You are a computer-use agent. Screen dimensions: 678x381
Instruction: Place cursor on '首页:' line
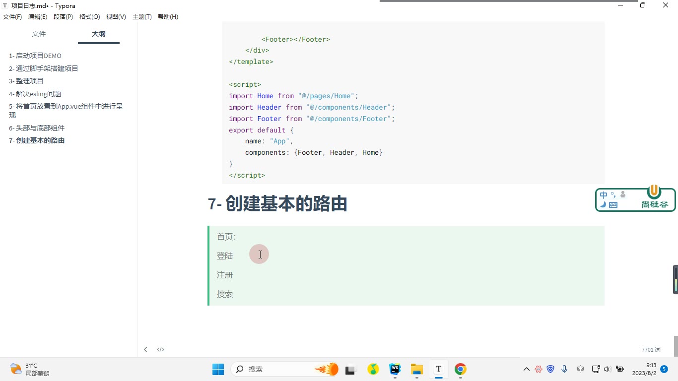(x=226, y=237)
